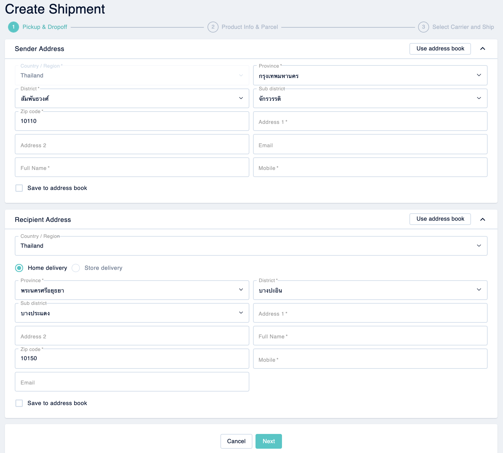Focus sender Email field
The width and height of the screenshot is (503, 453).
pyautogui.click(x=370, y=144)
